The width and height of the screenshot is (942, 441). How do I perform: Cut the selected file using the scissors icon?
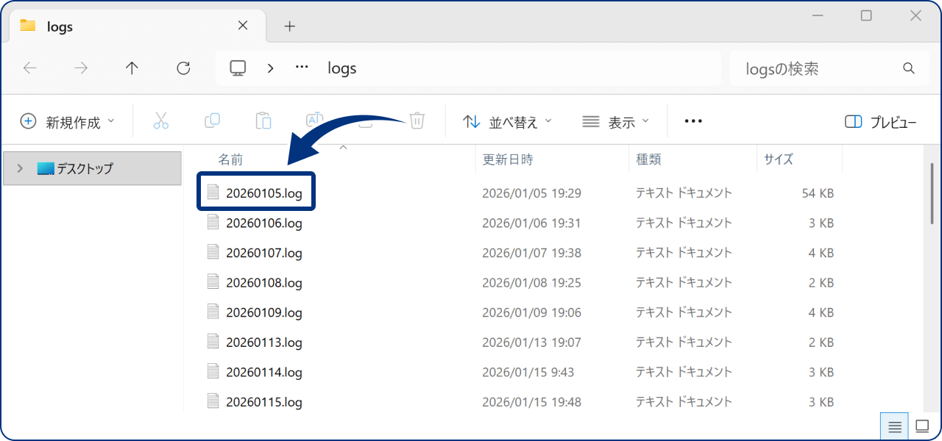[x=161, y=121]
